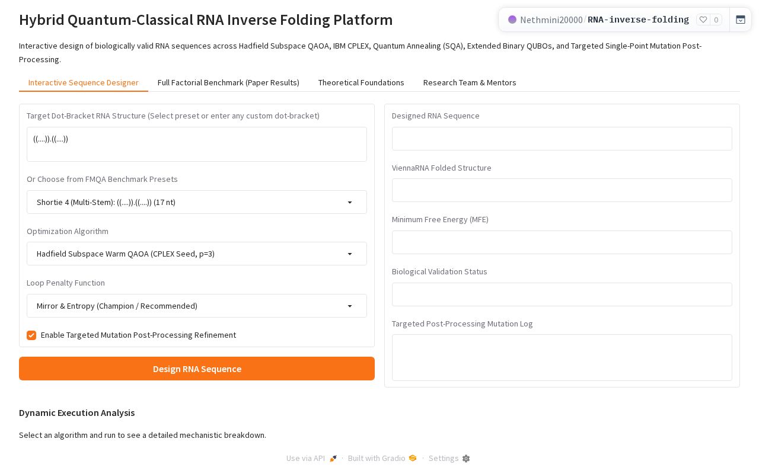
Task: Toggle Enable Targeted Mutation Post-Processing Refinement checkbox
Action: (x=31, y=335)
